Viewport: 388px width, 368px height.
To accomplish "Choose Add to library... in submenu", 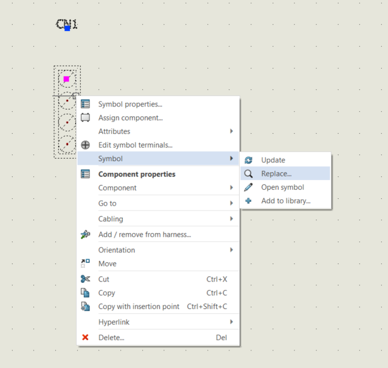I will point(285,201).
